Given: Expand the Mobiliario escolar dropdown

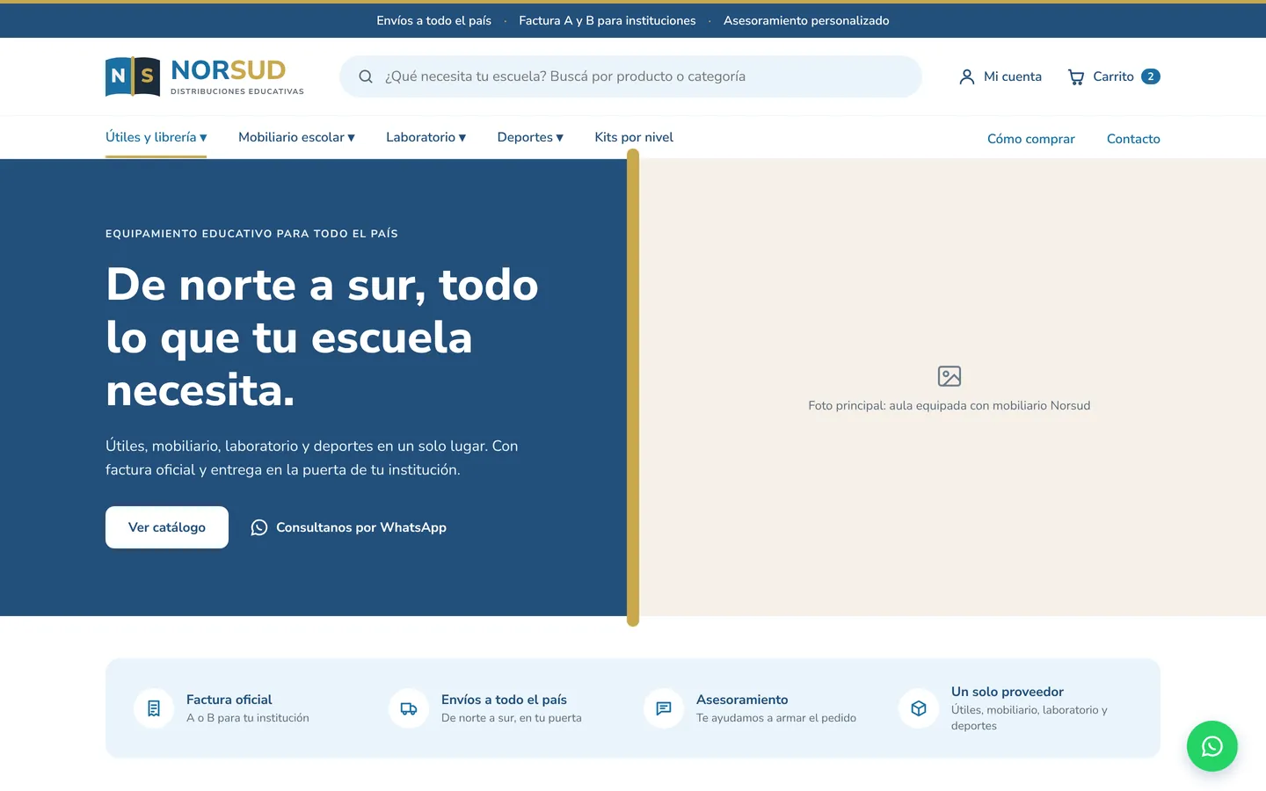Looking at the screenshot, I should click(x=296, y=137).
